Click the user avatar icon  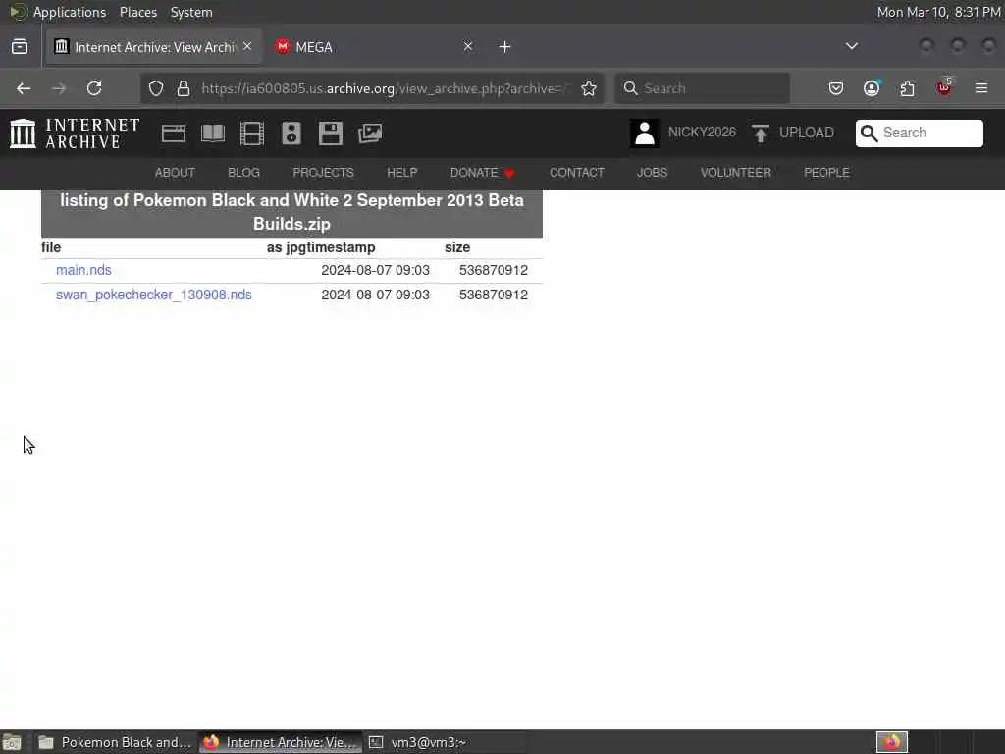click(644, 134)
